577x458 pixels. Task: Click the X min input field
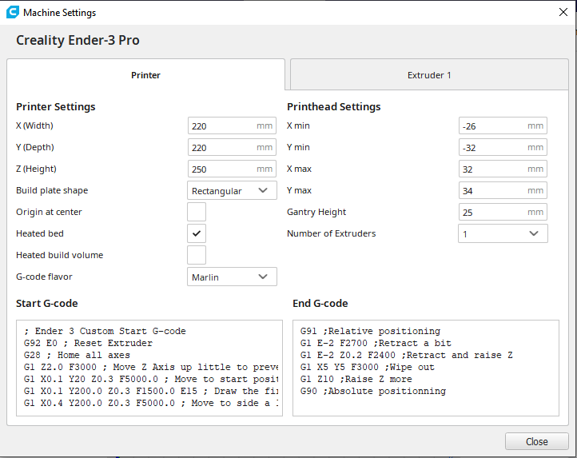pos(503,126)
